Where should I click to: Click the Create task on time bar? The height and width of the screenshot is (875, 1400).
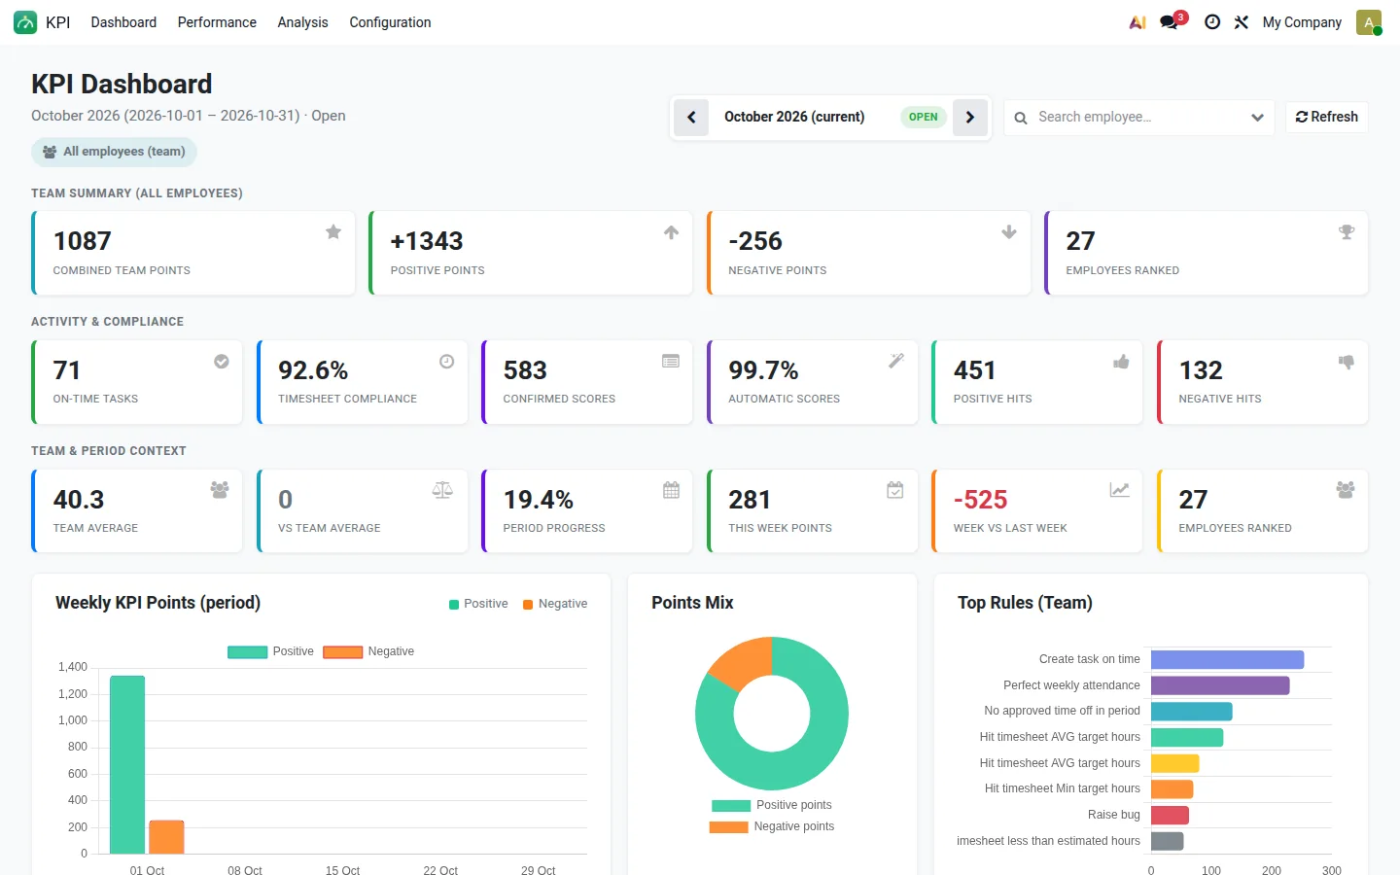coord(1227,660)
